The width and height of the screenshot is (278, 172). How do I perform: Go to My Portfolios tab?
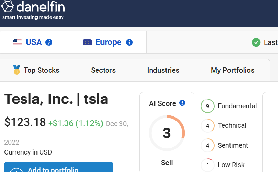(x=233, y=70)
